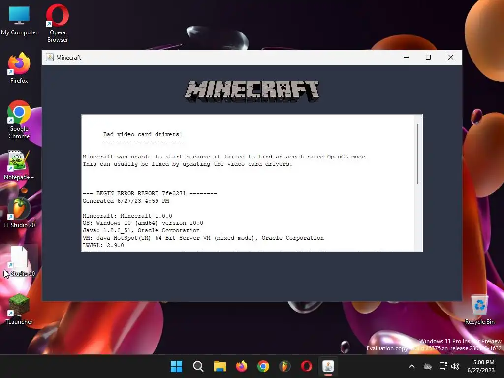Launch Opera Browser from desktop shortcut
Screen dimensions: 504x378
[58, 23]
